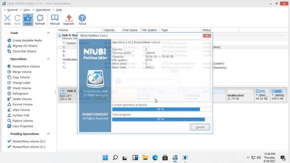
Task: Choose Copy Volume operation
Action: (x=19, y=77)
